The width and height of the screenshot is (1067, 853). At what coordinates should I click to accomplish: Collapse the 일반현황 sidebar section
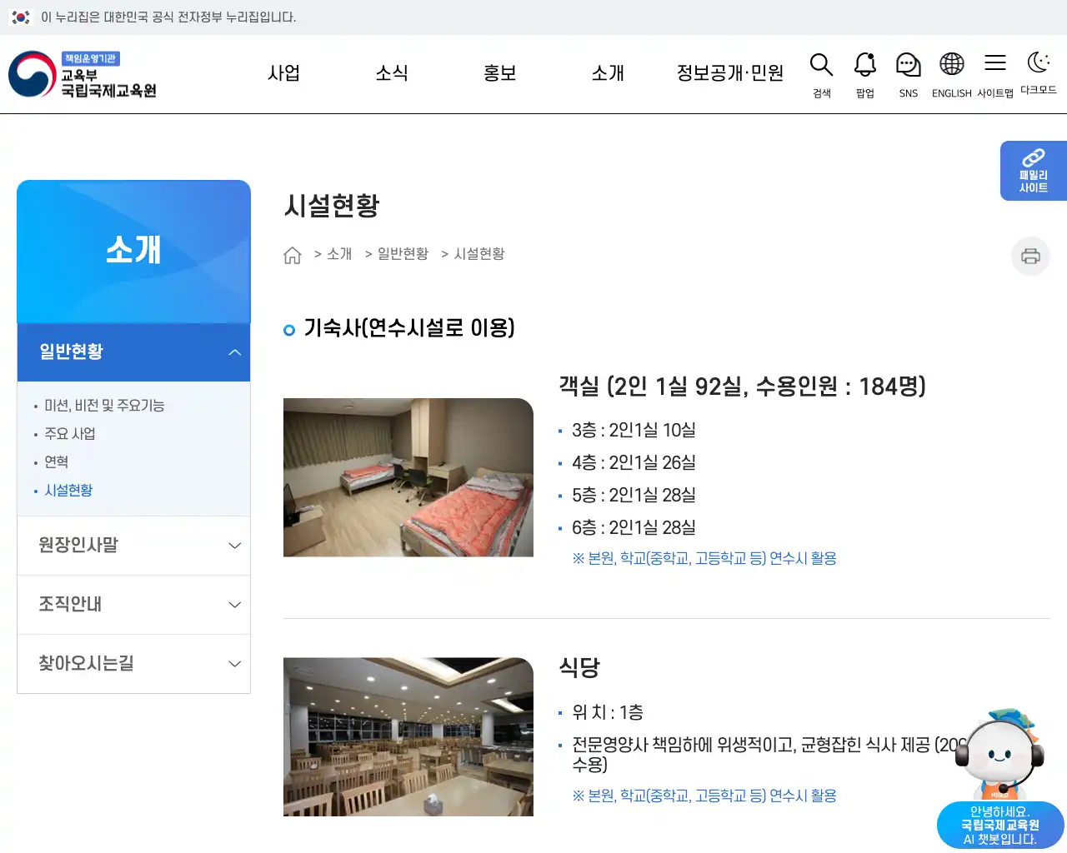point(133,352)
